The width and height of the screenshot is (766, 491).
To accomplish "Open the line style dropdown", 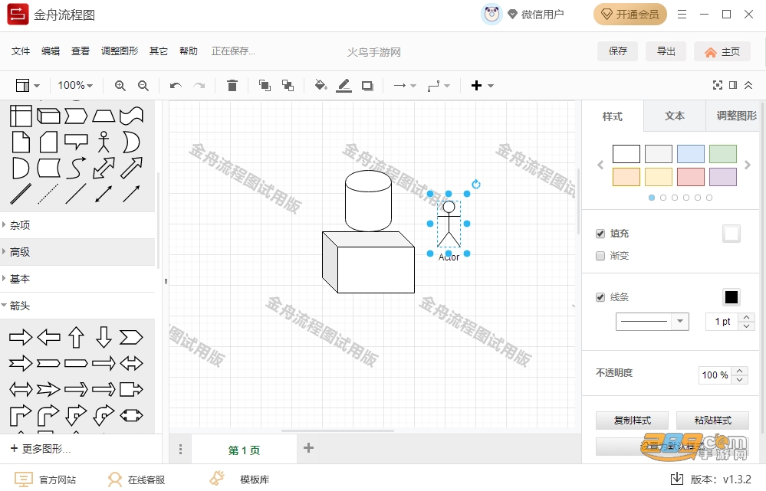I will [653, 322].
